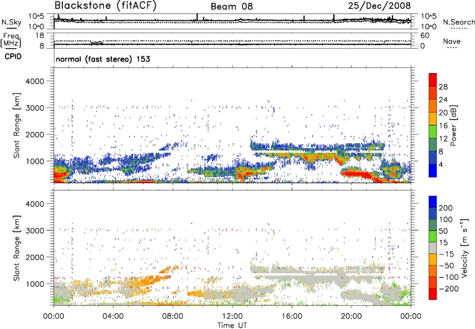Click the date "25/Dec/2008"
475x329 pixels.
[x=379, y=5]
